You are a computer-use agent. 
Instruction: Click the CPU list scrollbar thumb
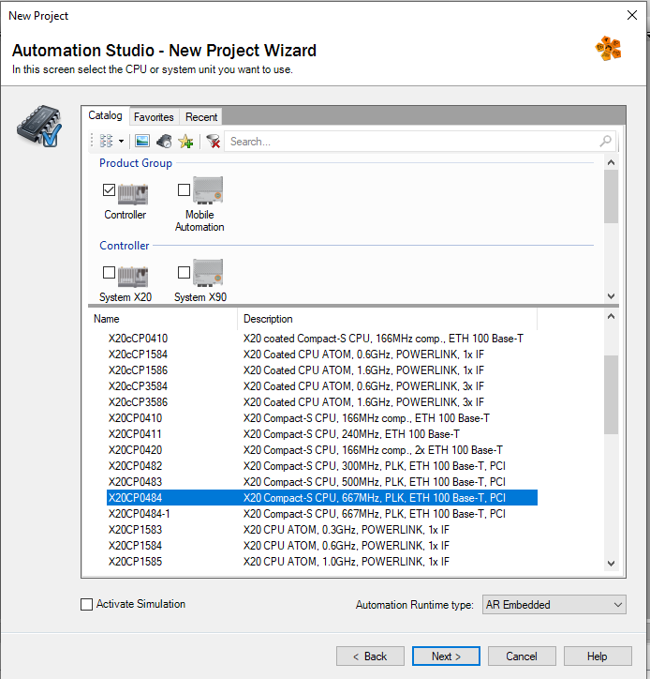click(x=611, y=394)
